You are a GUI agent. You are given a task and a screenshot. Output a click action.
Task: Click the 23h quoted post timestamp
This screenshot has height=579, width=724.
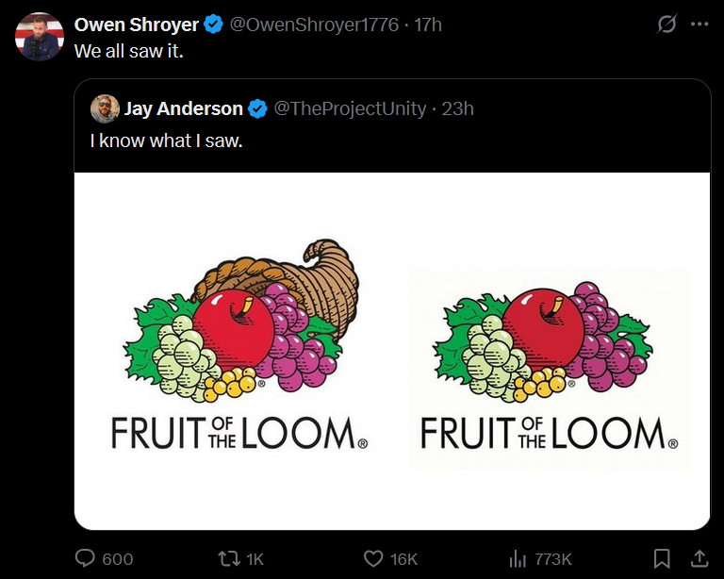click(x=457, y=108)
